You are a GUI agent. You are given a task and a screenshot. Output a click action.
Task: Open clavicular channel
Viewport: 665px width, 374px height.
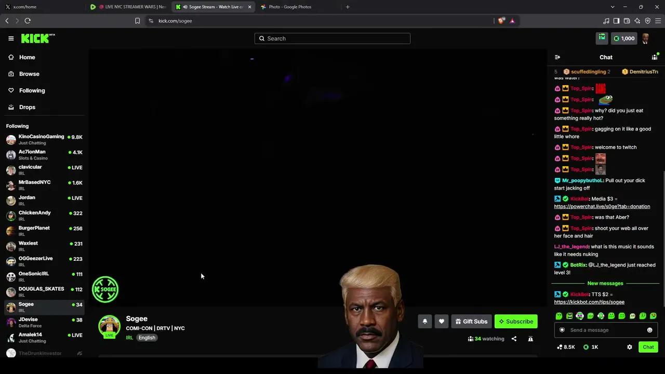tap(44, 170)
